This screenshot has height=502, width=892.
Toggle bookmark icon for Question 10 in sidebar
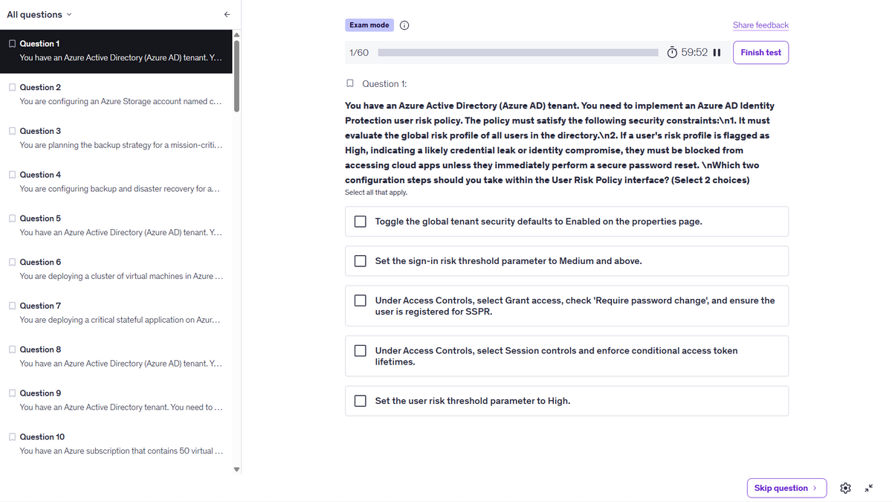pyautogui.click(x=12, y=437)
